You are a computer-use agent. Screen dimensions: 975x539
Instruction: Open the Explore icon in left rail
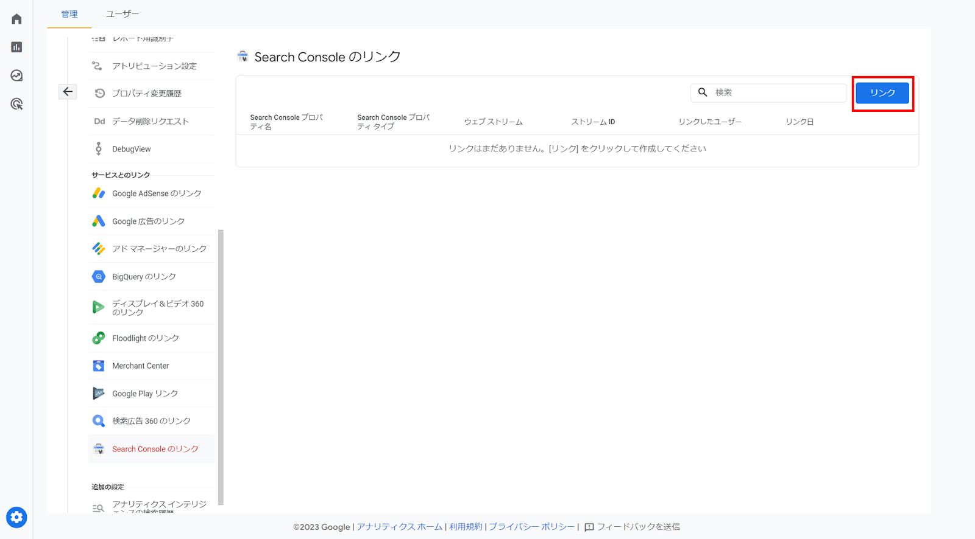[x=16, y=75]
